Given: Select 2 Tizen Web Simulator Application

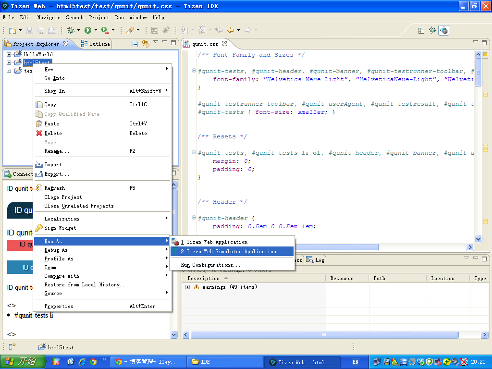Looking at the screenshot, I should pyautogui.click(x=232, y=251).
